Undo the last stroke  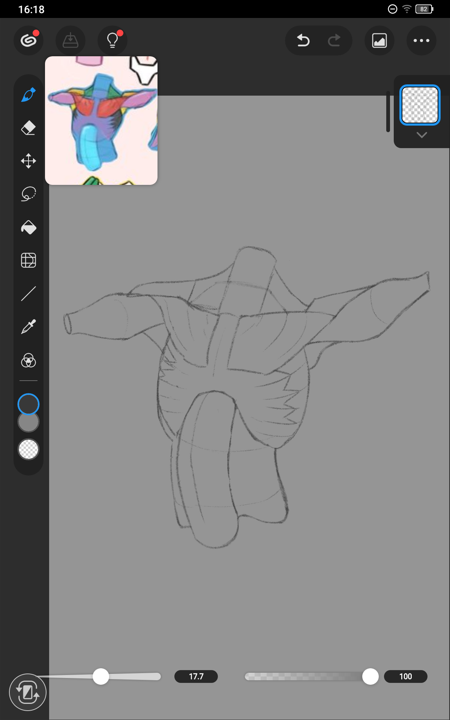303,40
